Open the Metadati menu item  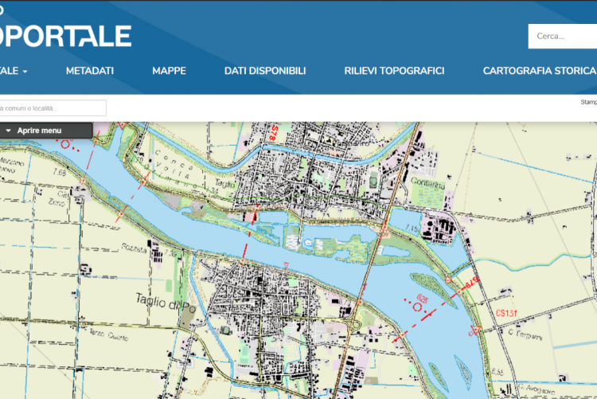tap(89, 71)
